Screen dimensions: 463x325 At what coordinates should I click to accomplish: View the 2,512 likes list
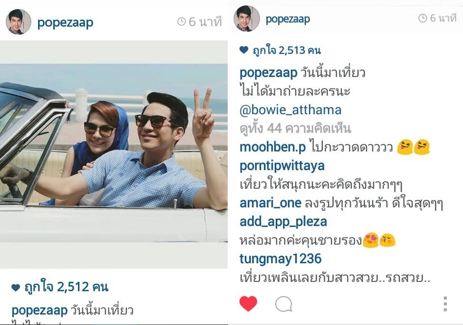(66, 286)
